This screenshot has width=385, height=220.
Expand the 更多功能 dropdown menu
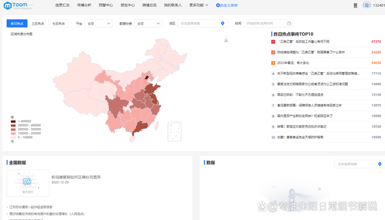pos(199,5)
